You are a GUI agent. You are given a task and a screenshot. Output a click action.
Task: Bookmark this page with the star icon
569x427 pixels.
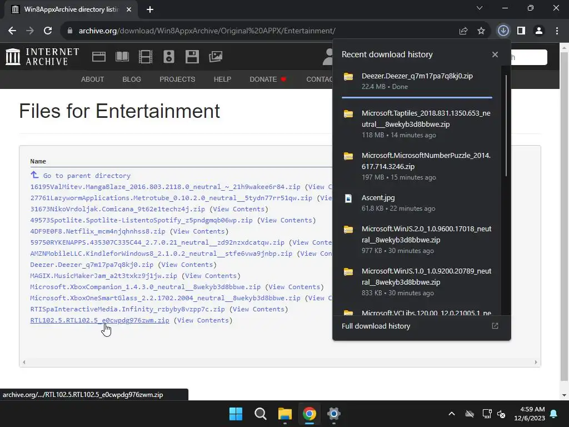pos(481,31)
